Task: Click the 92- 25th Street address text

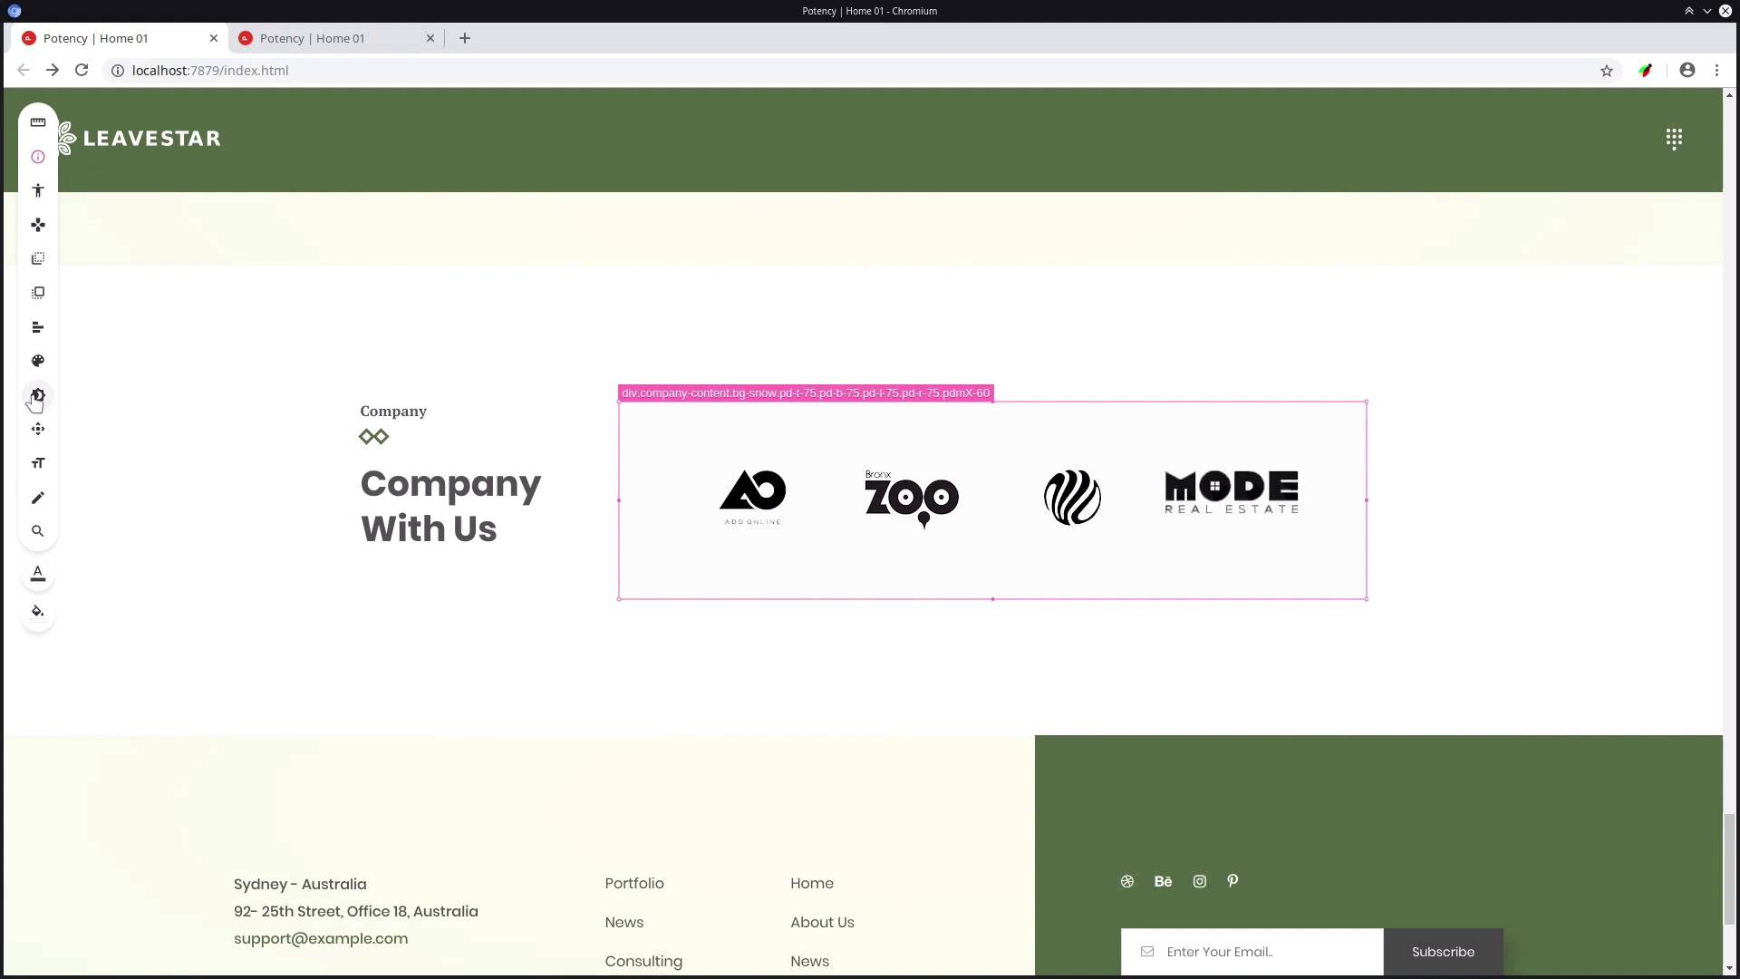Action: (356, 911)
